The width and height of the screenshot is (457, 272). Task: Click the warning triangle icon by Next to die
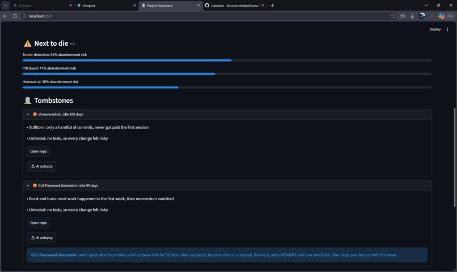coord(27,44)
